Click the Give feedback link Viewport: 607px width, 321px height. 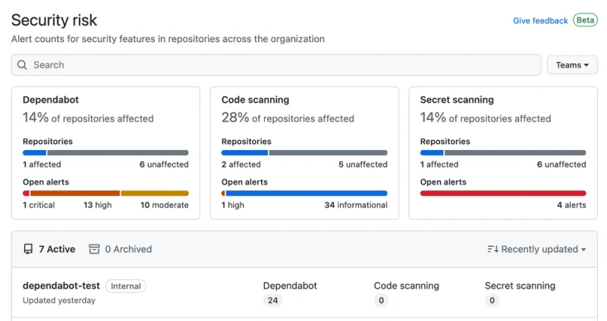click(540, 20)
